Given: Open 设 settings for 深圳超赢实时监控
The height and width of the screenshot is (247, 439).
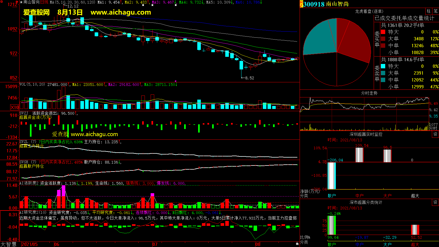Looking at the screenshot, I should point(435,134).
